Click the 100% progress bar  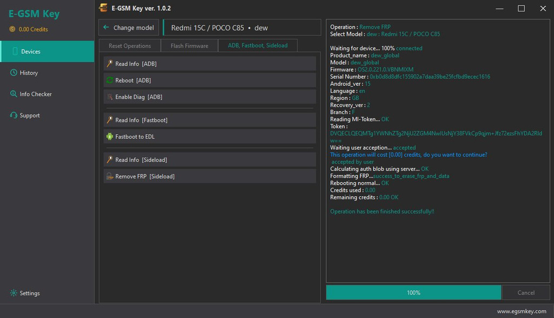coord(413,293)
